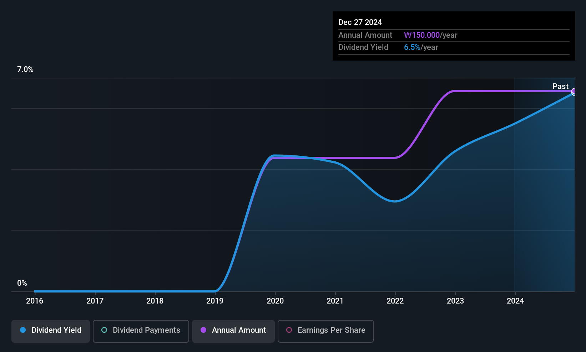This screenshot has width=586, height=352.
Task: Click the 7.0% y-axis label
Action: point(25,69)
